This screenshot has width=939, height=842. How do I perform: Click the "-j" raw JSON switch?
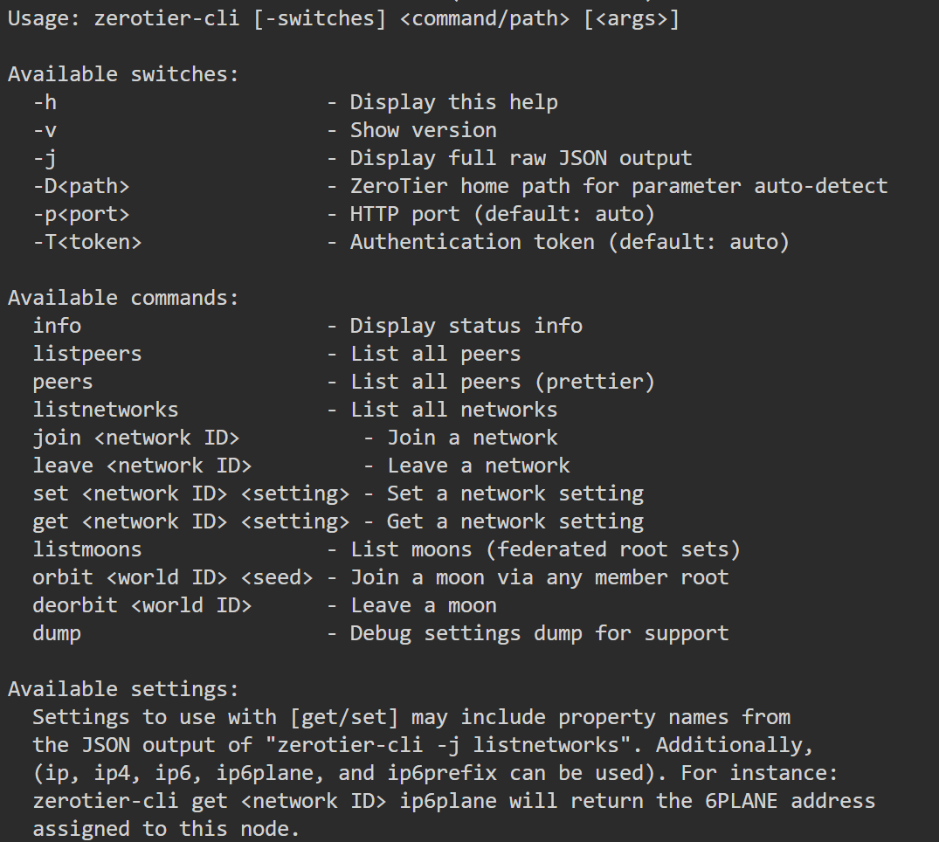pyautogui.click(x=45, y=158)
